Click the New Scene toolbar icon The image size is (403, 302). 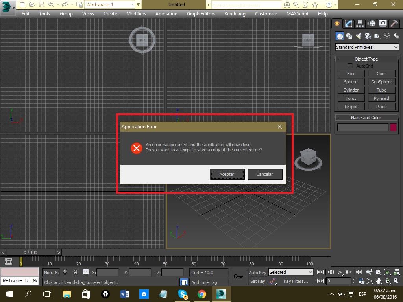(22, 5)
